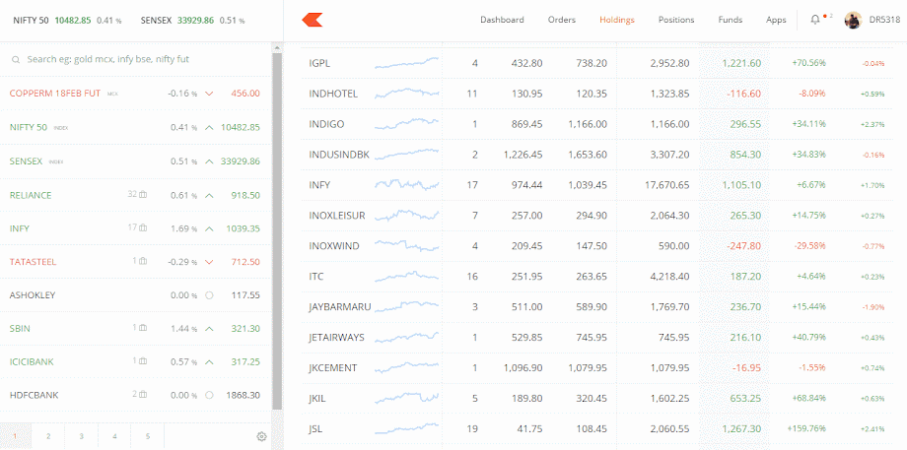Go to the Orders page

point(562,20)
